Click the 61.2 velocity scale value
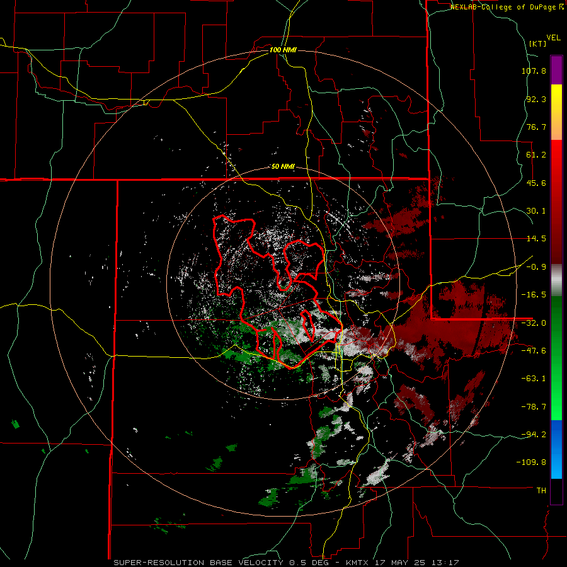The width and height of the screenshot is (567, 567). [536, 155]
